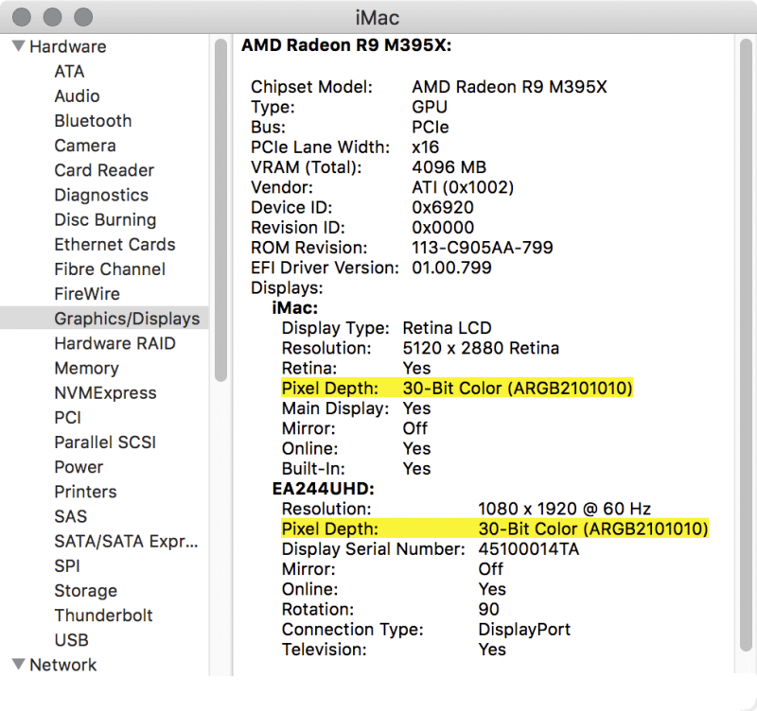Select FireWire in the hardware list
Viewport: 757px width, 711px height.
(x=87, y=294)
